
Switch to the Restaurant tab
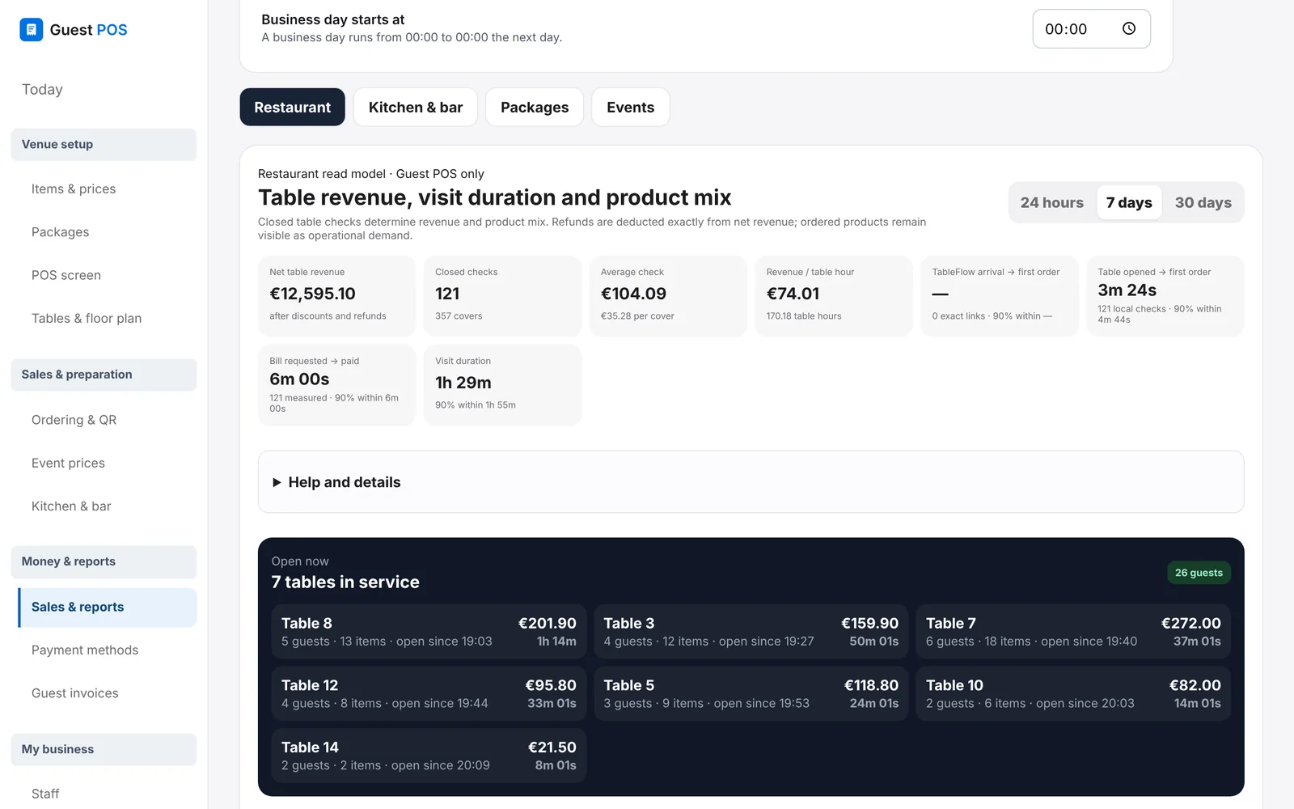[292, 107]
